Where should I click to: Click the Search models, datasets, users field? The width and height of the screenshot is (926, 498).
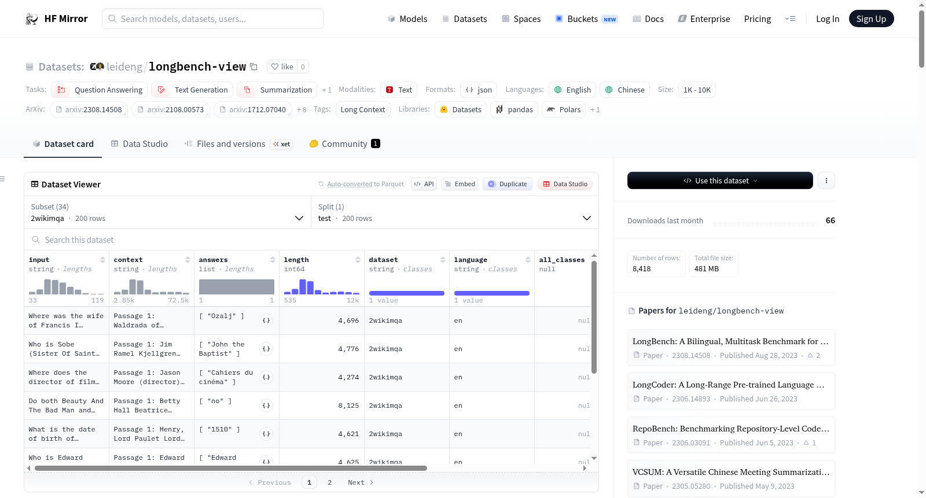pyautogui.click(x=213, y=19)
